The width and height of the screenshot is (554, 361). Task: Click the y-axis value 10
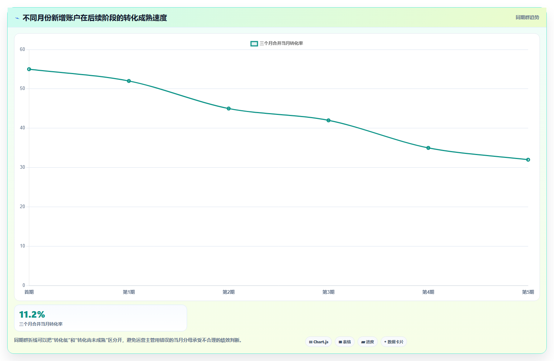pyautogui.click(x=22, y=246)
